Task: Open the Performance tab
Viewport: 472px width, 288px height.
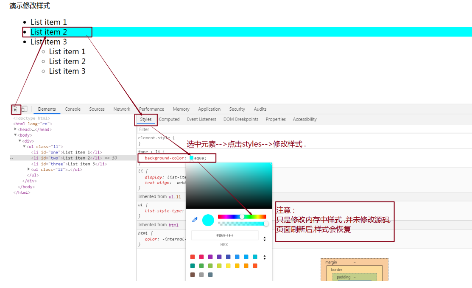Action: 152,109
